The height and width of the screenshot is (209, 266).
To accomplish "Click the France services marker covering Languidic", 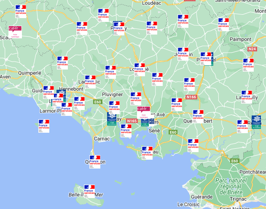I will 90,82.
